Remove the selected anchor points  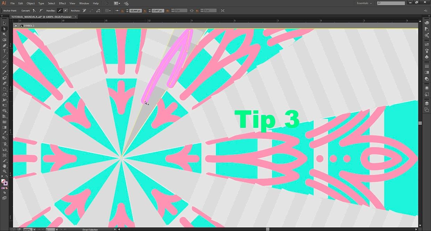(84, 11)
